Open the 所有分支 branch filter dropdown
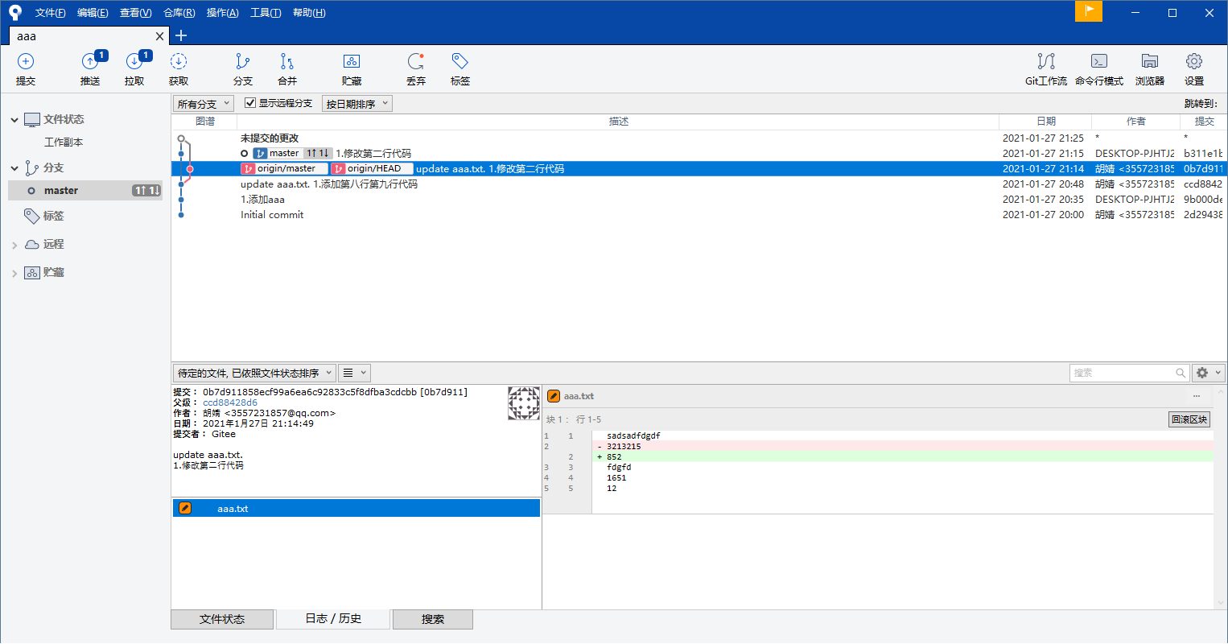1228x644 pixels. click(204, 104)
